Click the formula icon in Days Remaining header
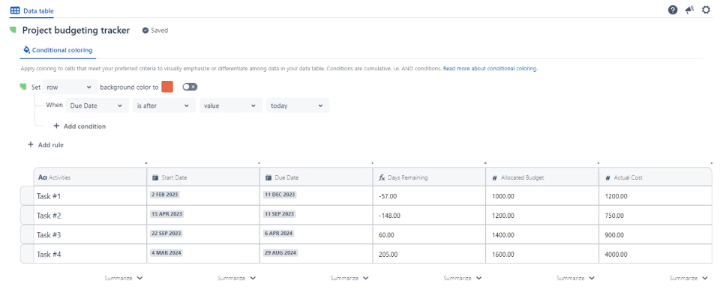720x292 pixels. click(382, 177)
